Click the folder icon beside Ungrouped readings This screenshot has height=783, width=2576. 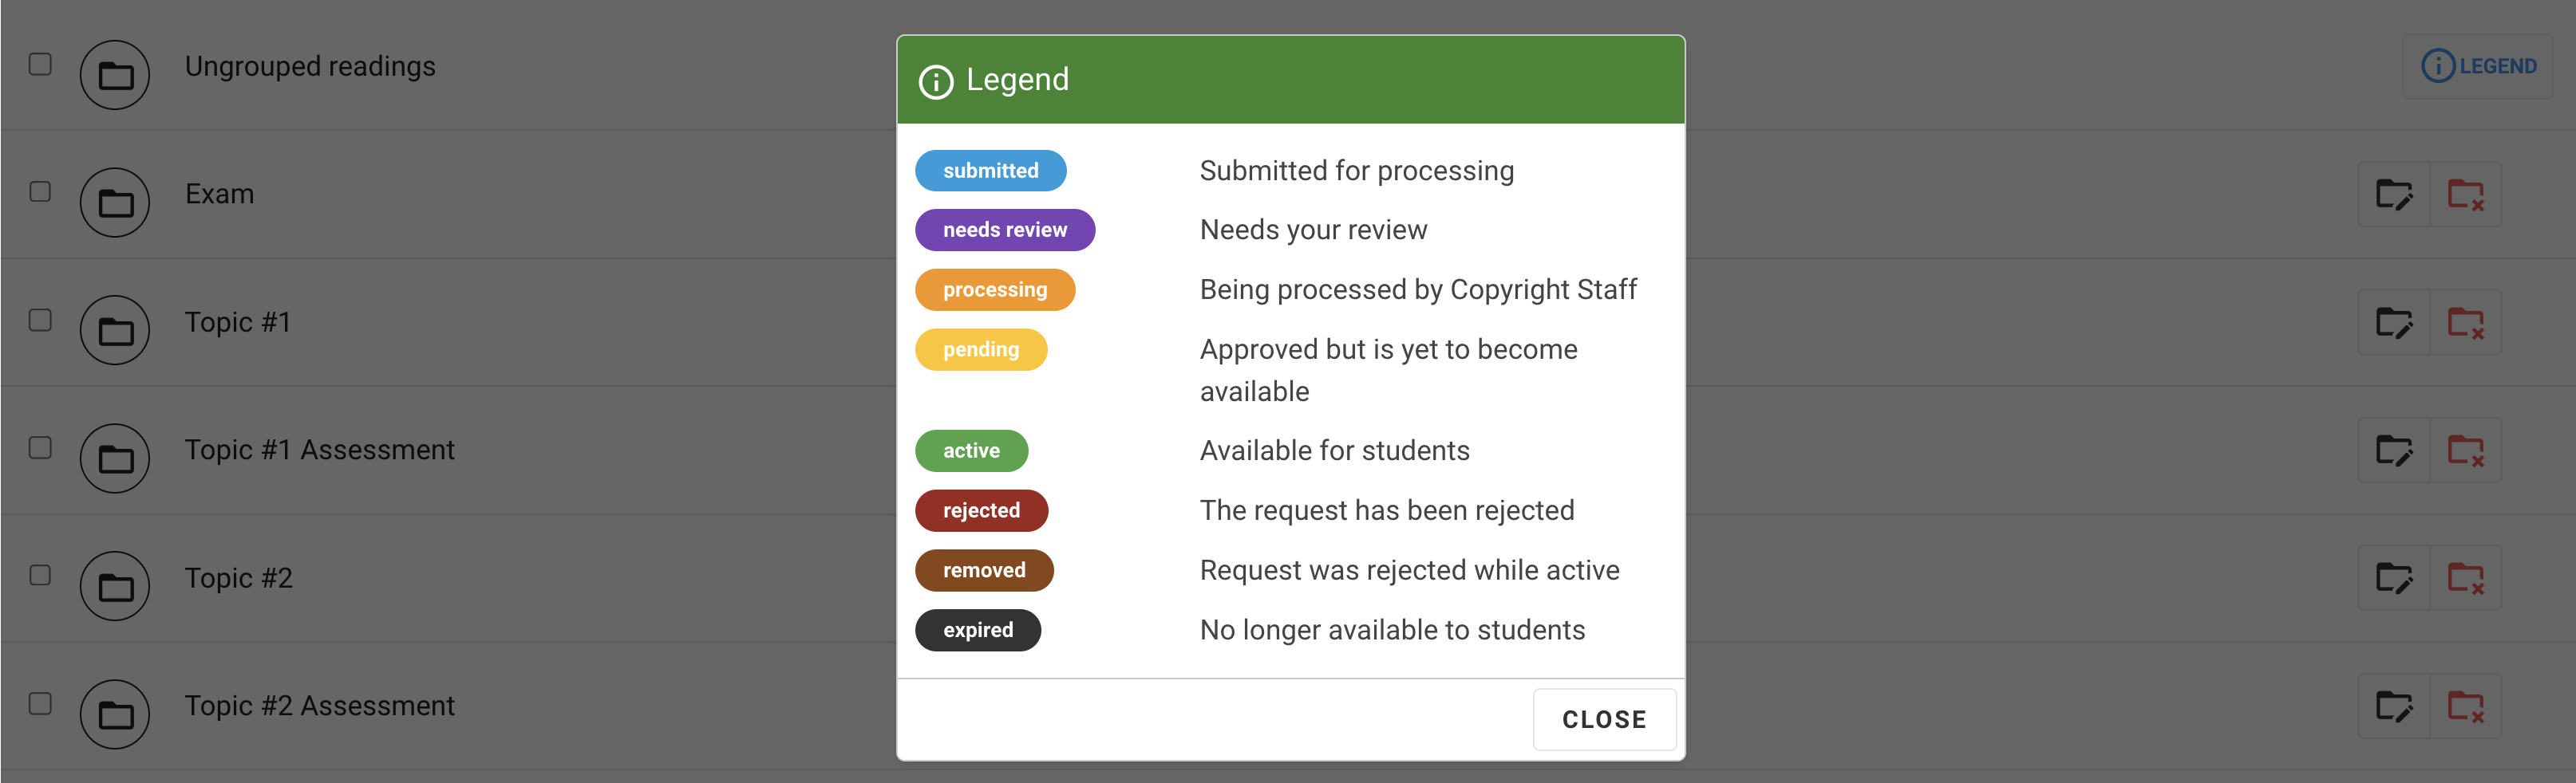tap(114, 74)
